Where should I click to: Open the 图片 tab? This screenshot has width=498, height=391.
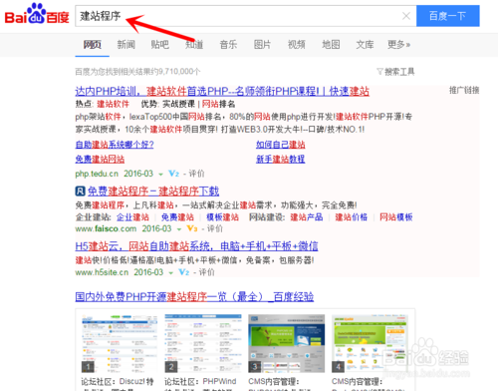coord(262,44)
